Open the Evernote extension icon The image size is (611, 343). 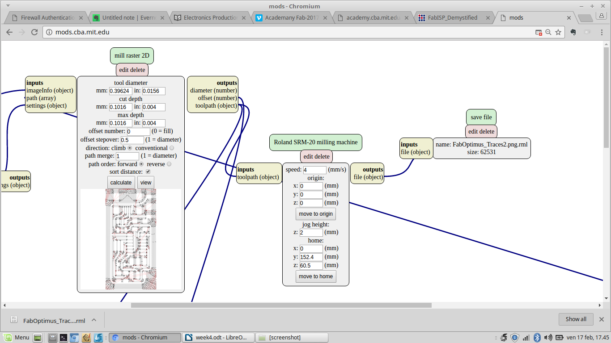coord(574,32)
